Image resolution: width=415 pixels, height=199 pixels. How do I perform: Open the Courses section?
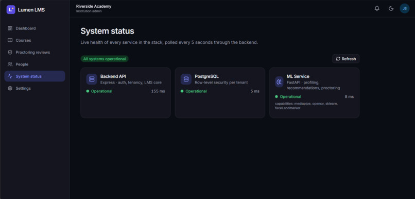[x=34, y=40]
